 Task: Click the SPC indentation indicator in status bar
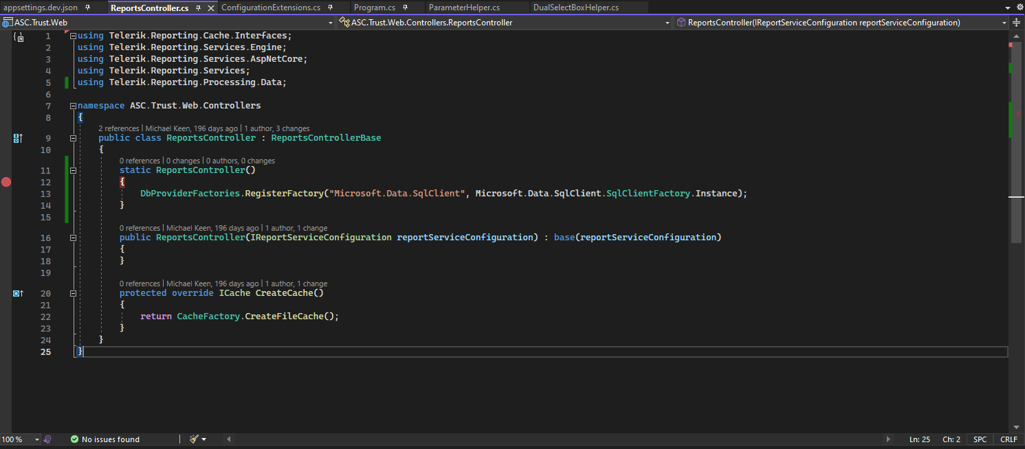[x=980, y=439]
